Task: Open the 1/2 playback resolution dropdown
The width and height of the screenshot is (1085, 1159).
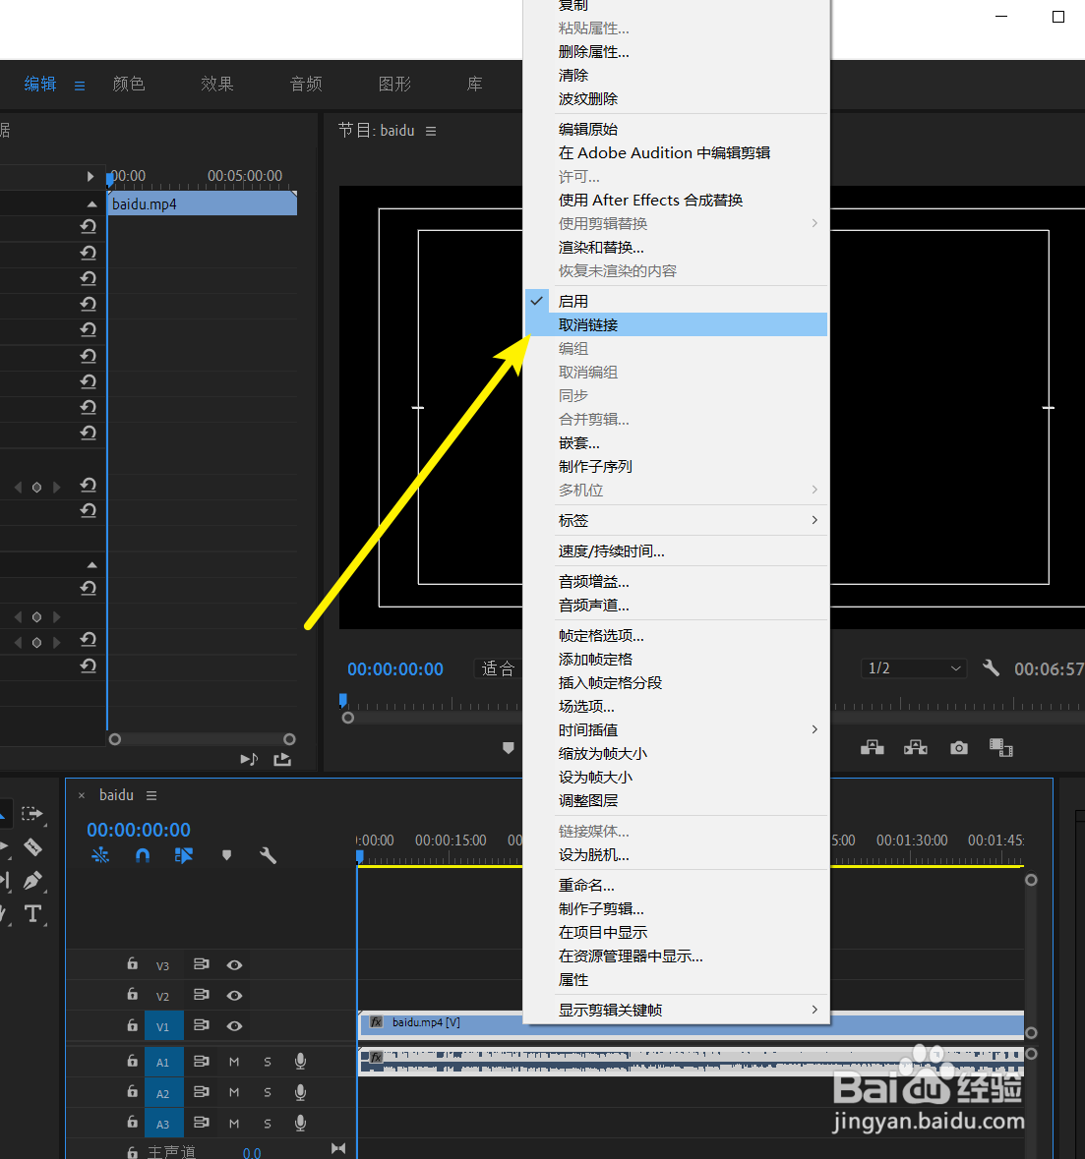Action: pyautogui.click(x=914, y=668)
